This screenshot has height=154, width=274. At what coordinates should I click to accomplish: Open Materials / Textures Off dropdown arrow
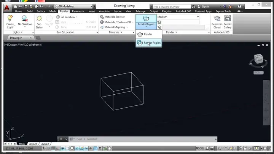click(133, 22)
